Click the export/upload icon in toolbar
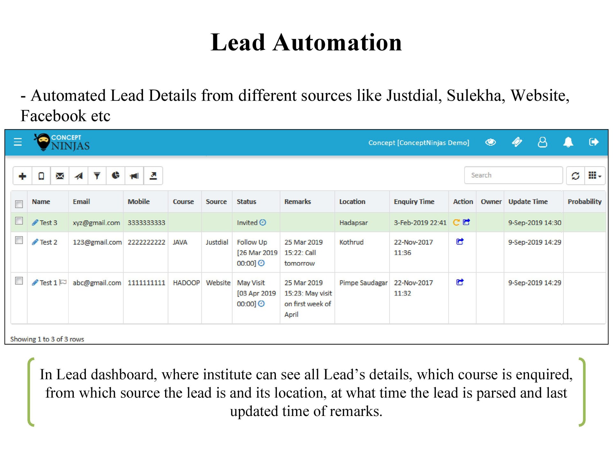Image resolution: width=613 pixels, height=459 pixels. pyautogui.click(x=153, y=176)
